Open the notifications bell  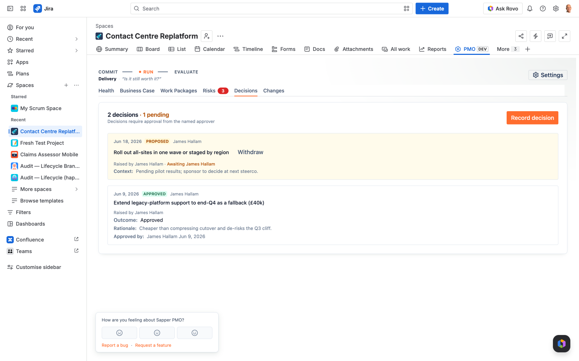click(x=530, y=9)
